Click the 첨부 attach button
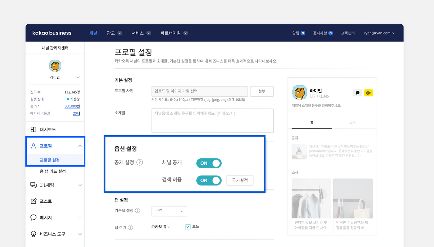The width and height of the screenshot is (434, 247). 262,92
